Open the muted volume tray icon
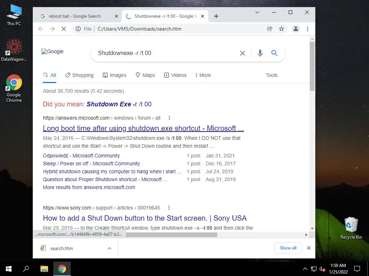Screen dimensions: 369x276 pyautogui.click(x=322, y=269)
